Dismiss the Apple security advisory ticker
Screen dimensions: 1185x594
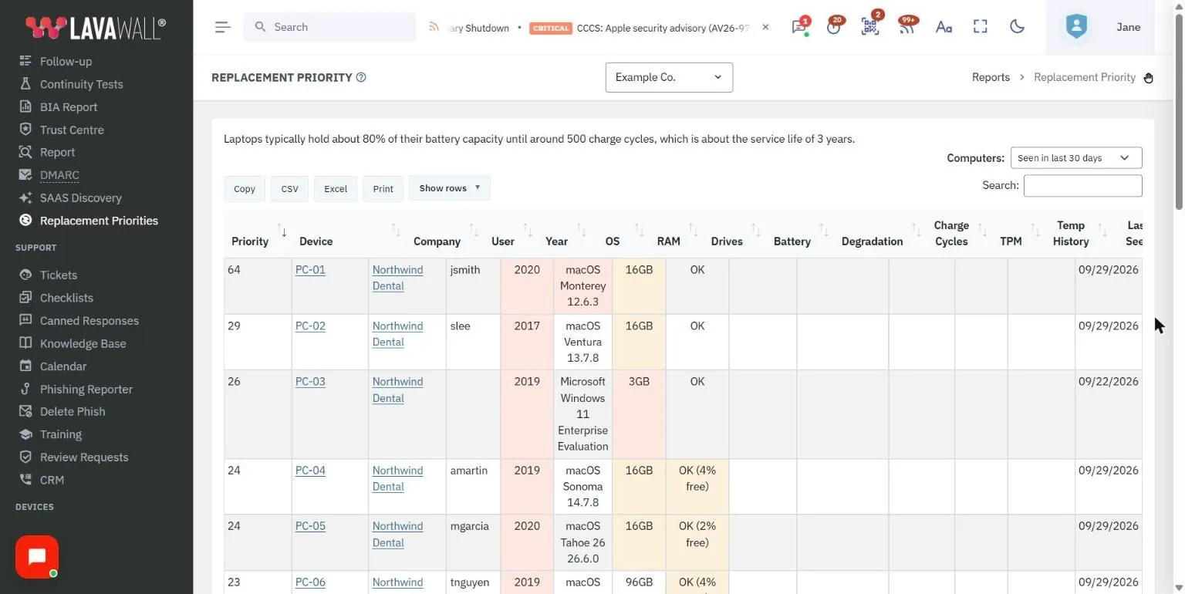765,27
